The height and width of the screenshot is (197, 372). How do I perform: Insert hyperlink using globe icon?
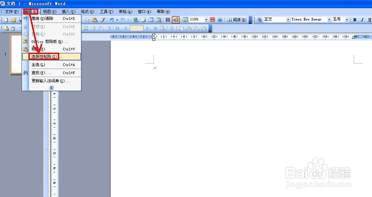point(136,20)
